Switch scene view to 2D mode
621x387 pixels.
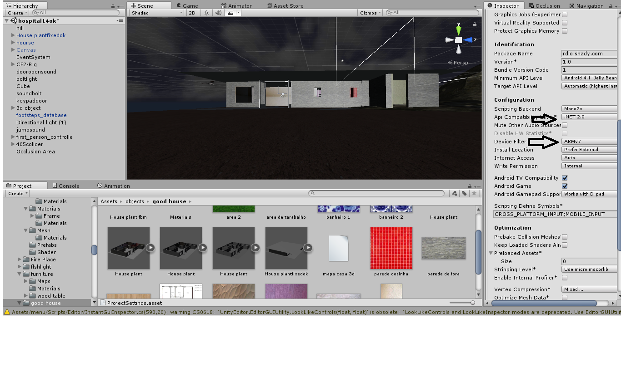click(x=192, y=13)
